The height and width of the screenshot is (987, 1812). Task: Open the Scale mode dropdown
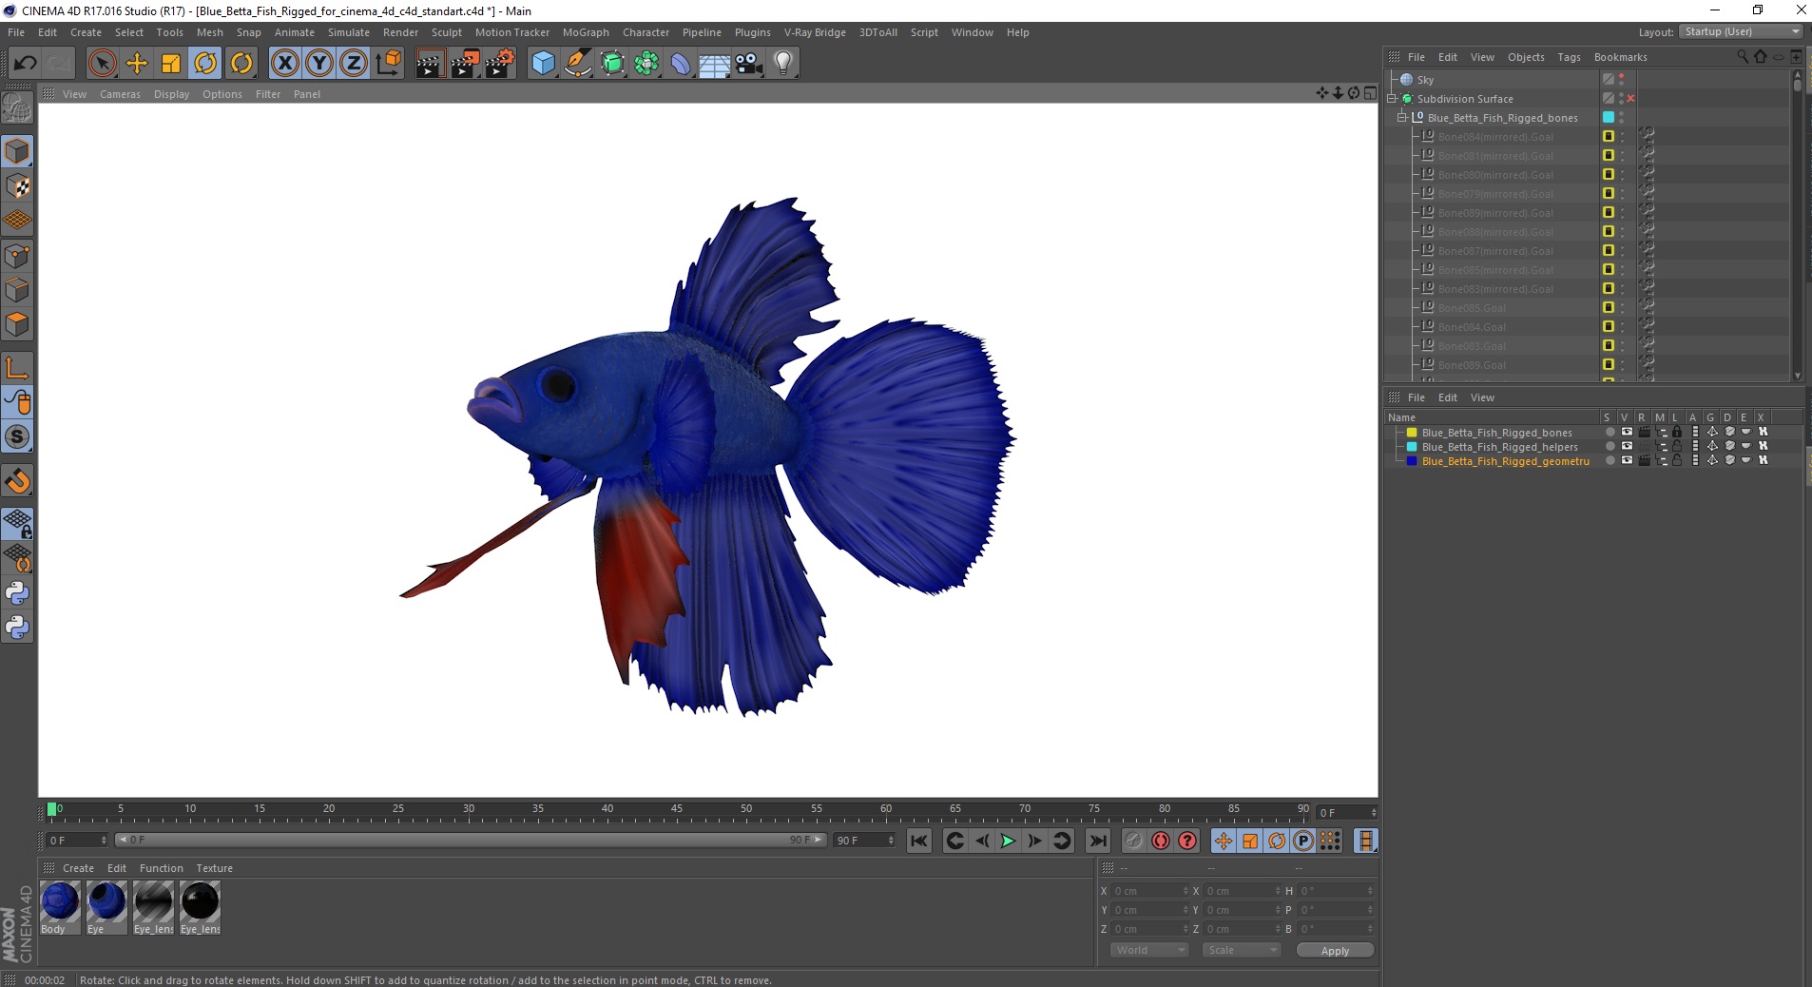(x=1242, y=950)
